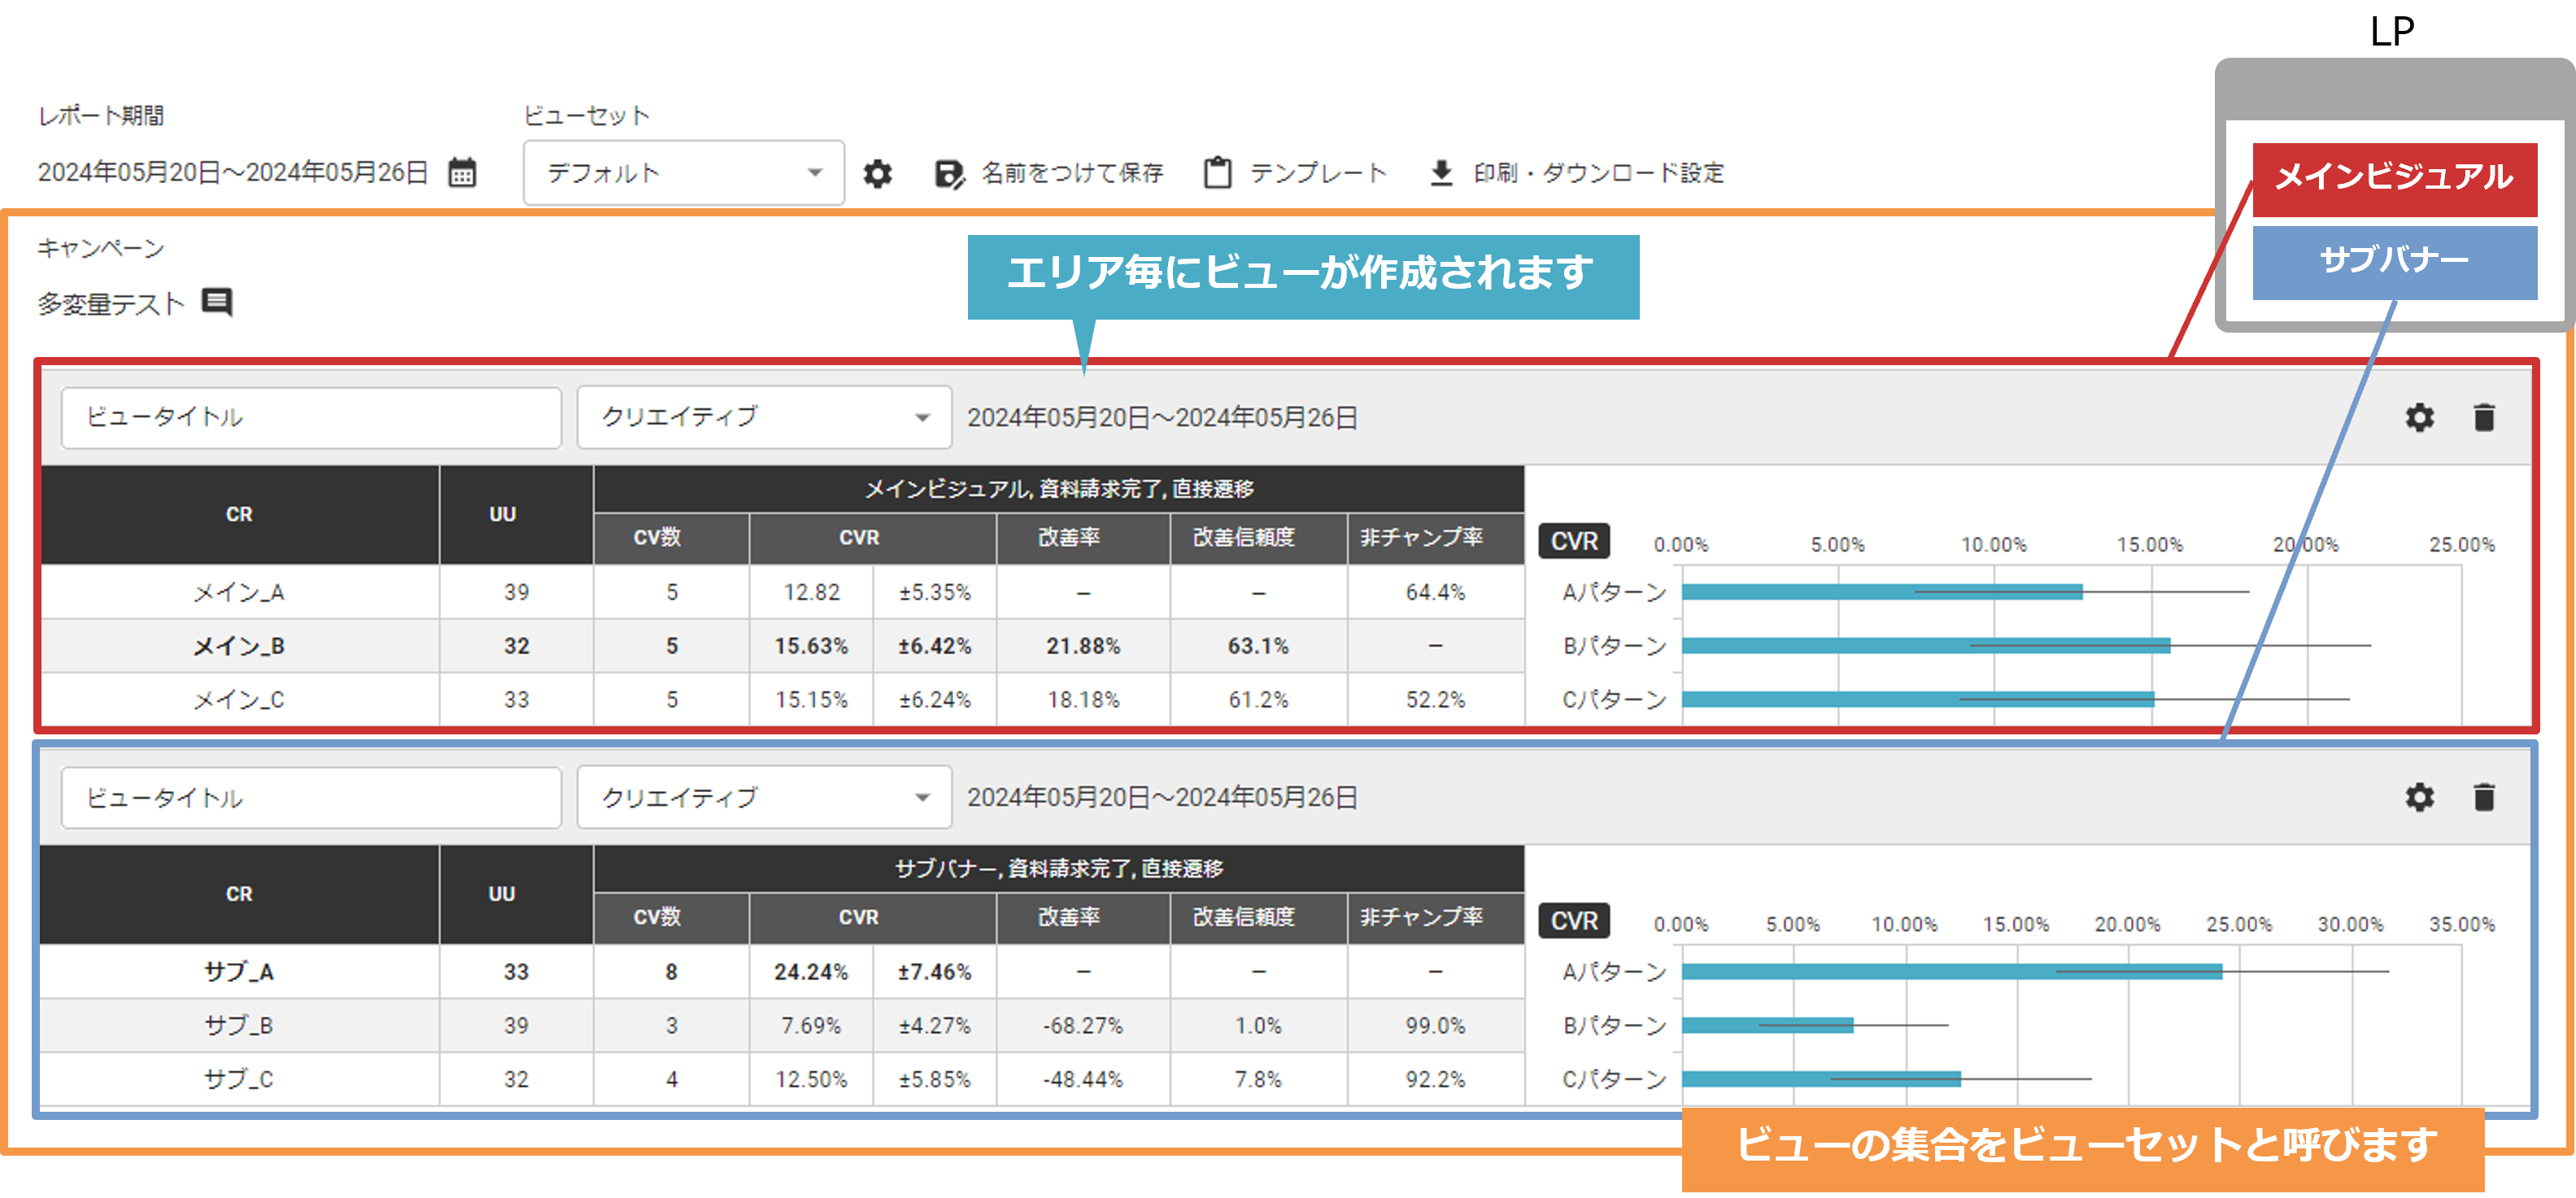
Task: Expand クリエイティブ dropdown in サブバナー view
Action: (x=764, y=798)
